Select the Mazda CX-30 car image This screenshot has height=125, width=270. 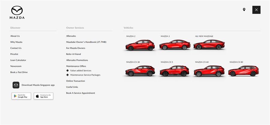[140, 71]
